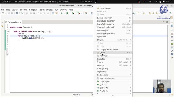
Task: Expand the Coverage As submenu
Action: (x=113, y=81)
